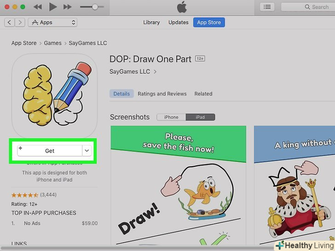The width and height of the screenshot is (335, 251).
Task: Open the list view icon button
Action: pos(267,7)
